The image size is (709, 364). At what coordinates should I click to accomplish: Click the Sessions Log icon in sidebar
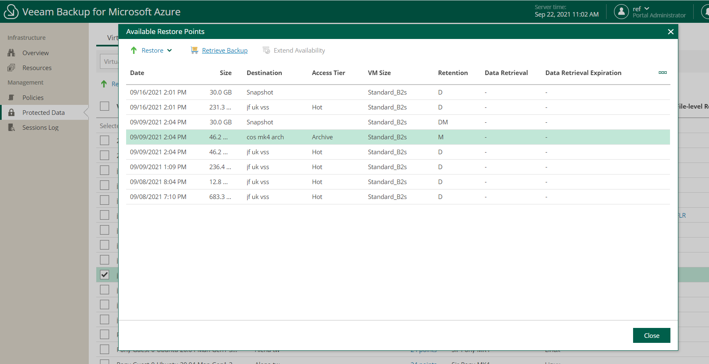[12, 127]
